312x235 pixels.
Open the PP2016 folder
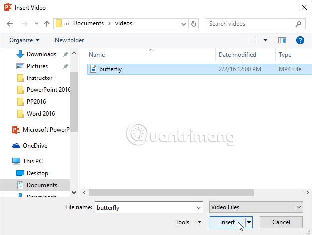coord(36,102)
